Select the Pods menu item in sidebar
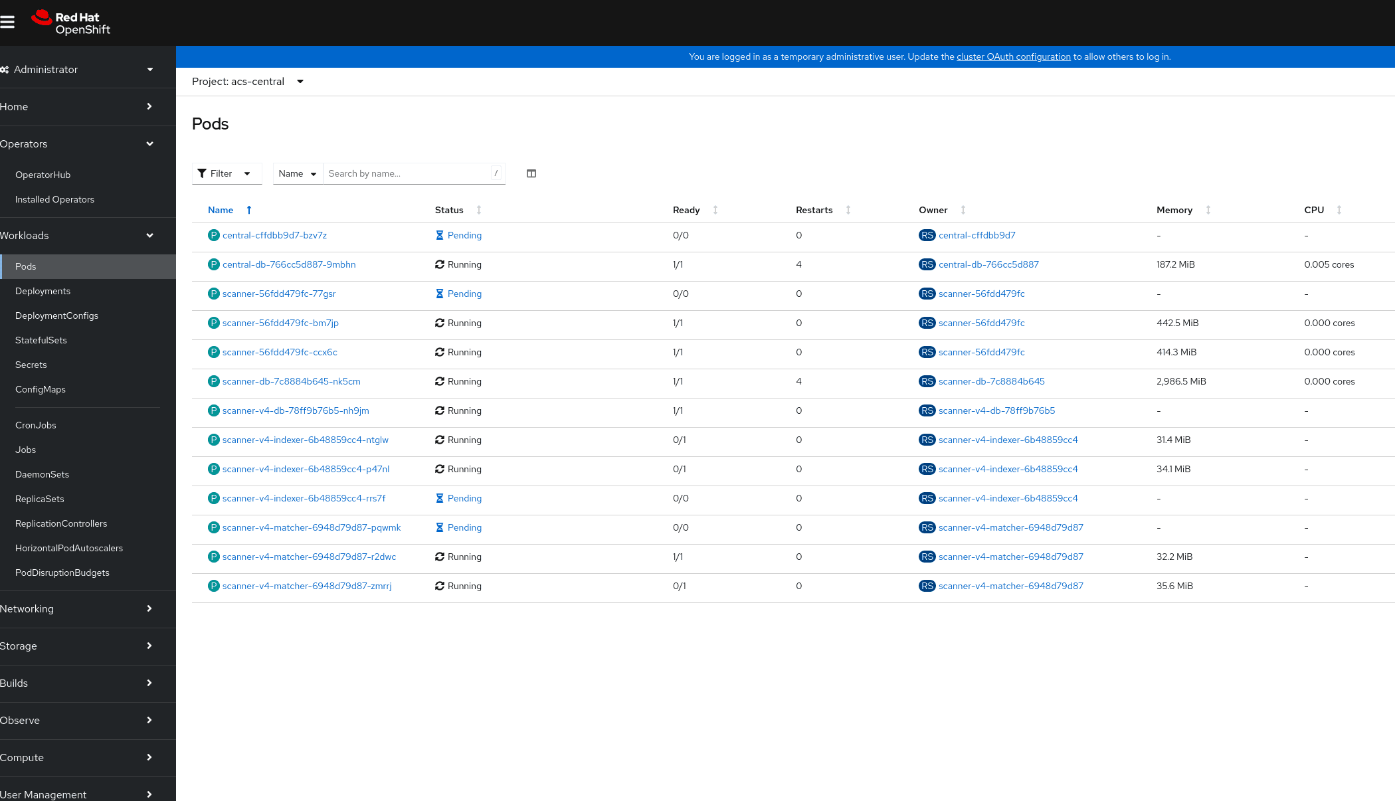This screenshot has height=801, width=1395. (x=25, y=266)
